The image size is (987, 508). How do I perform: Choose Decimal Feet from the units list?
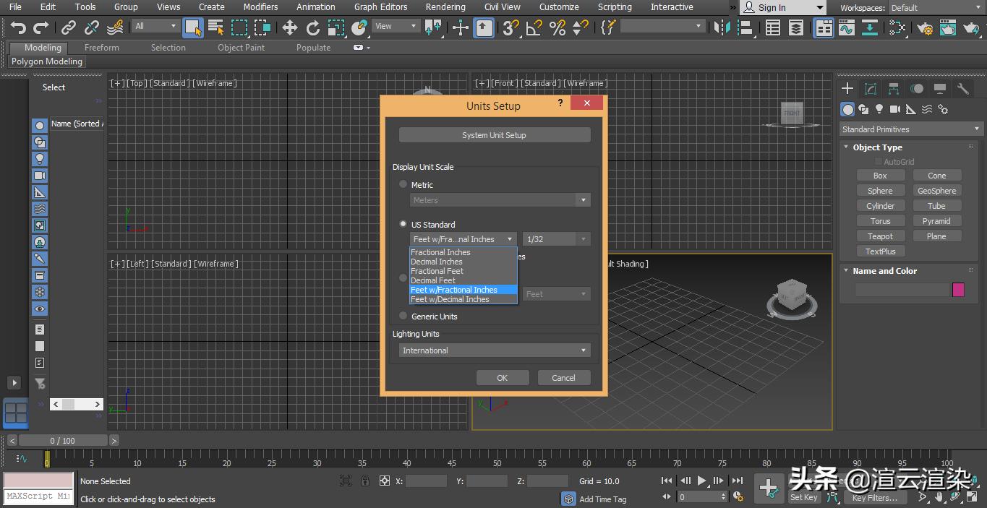pyautogui.click(x=433, y=280)
